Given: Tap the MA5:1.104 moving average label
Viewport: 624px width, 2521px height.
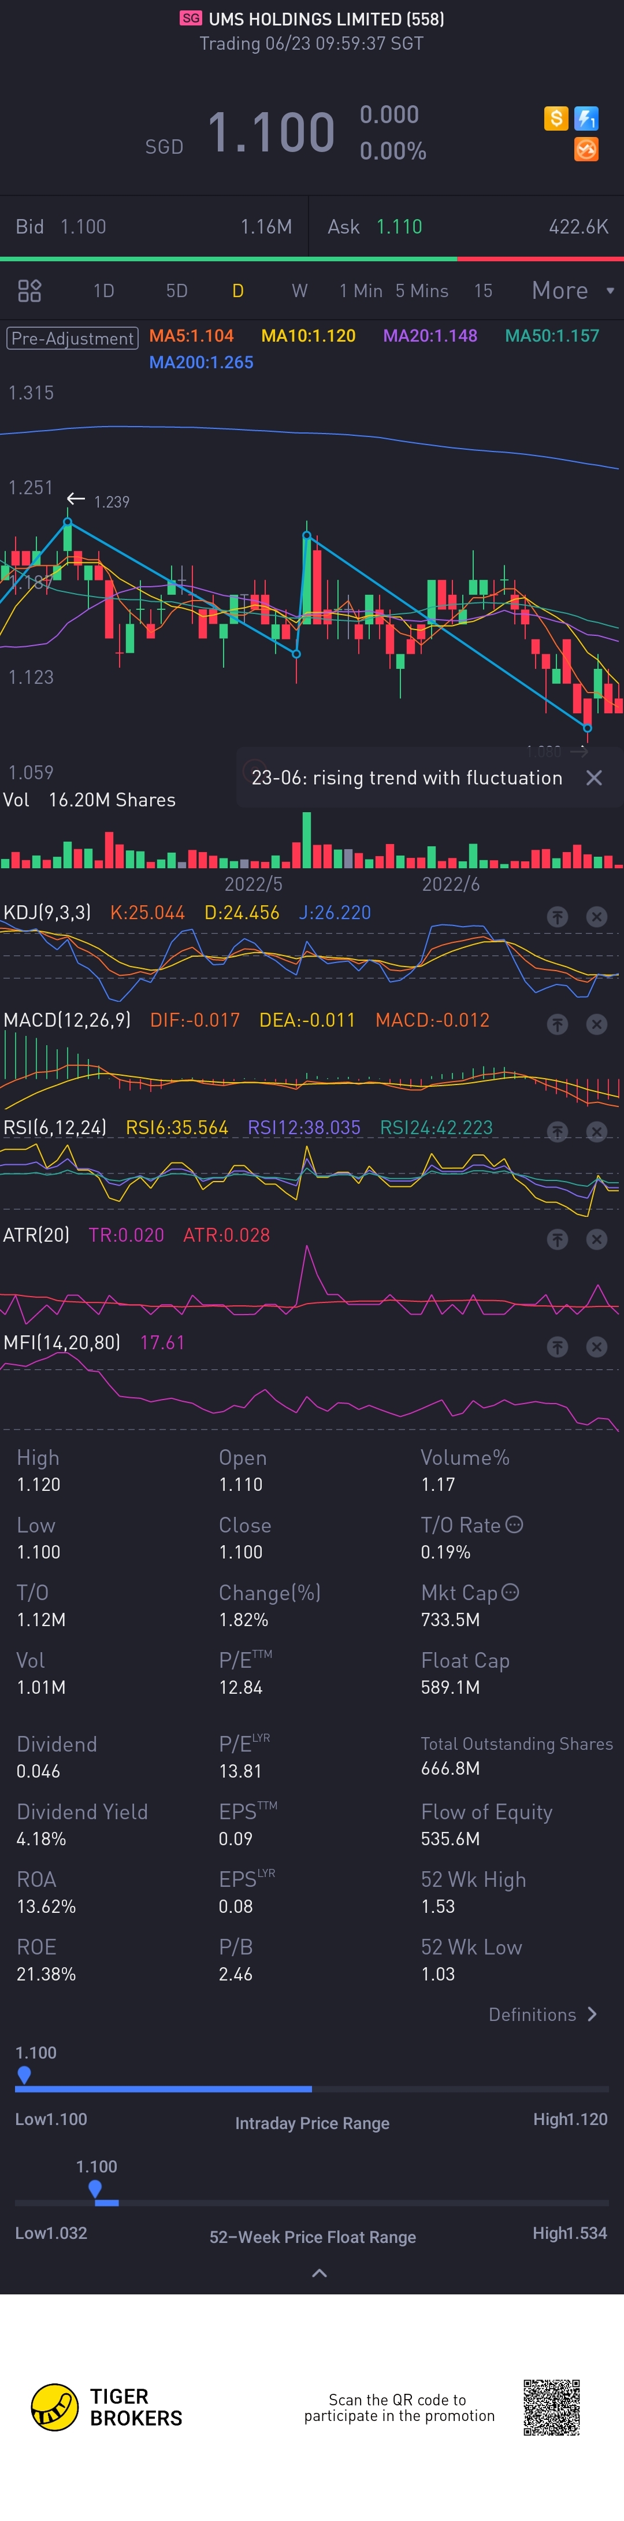Looking at the screenshot, I should pos(192,336).
